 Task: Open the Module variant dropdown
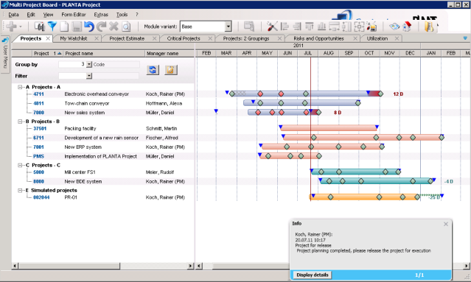point(228,27)
